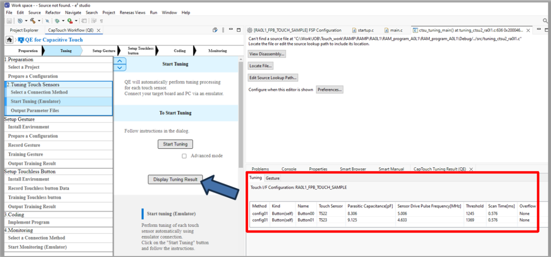Open the Debug dropdown arrow

(x=63, y=21)
